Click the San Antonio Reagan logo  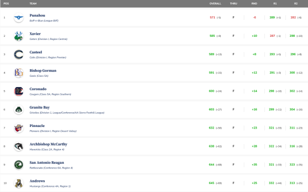(18, 165)
